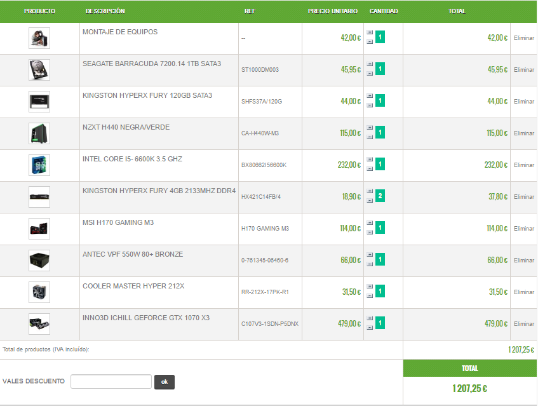Open Kingston HyperX Fury RAM thumbnail
Viewport: 538px width, 406px height.
coord(39,197)
